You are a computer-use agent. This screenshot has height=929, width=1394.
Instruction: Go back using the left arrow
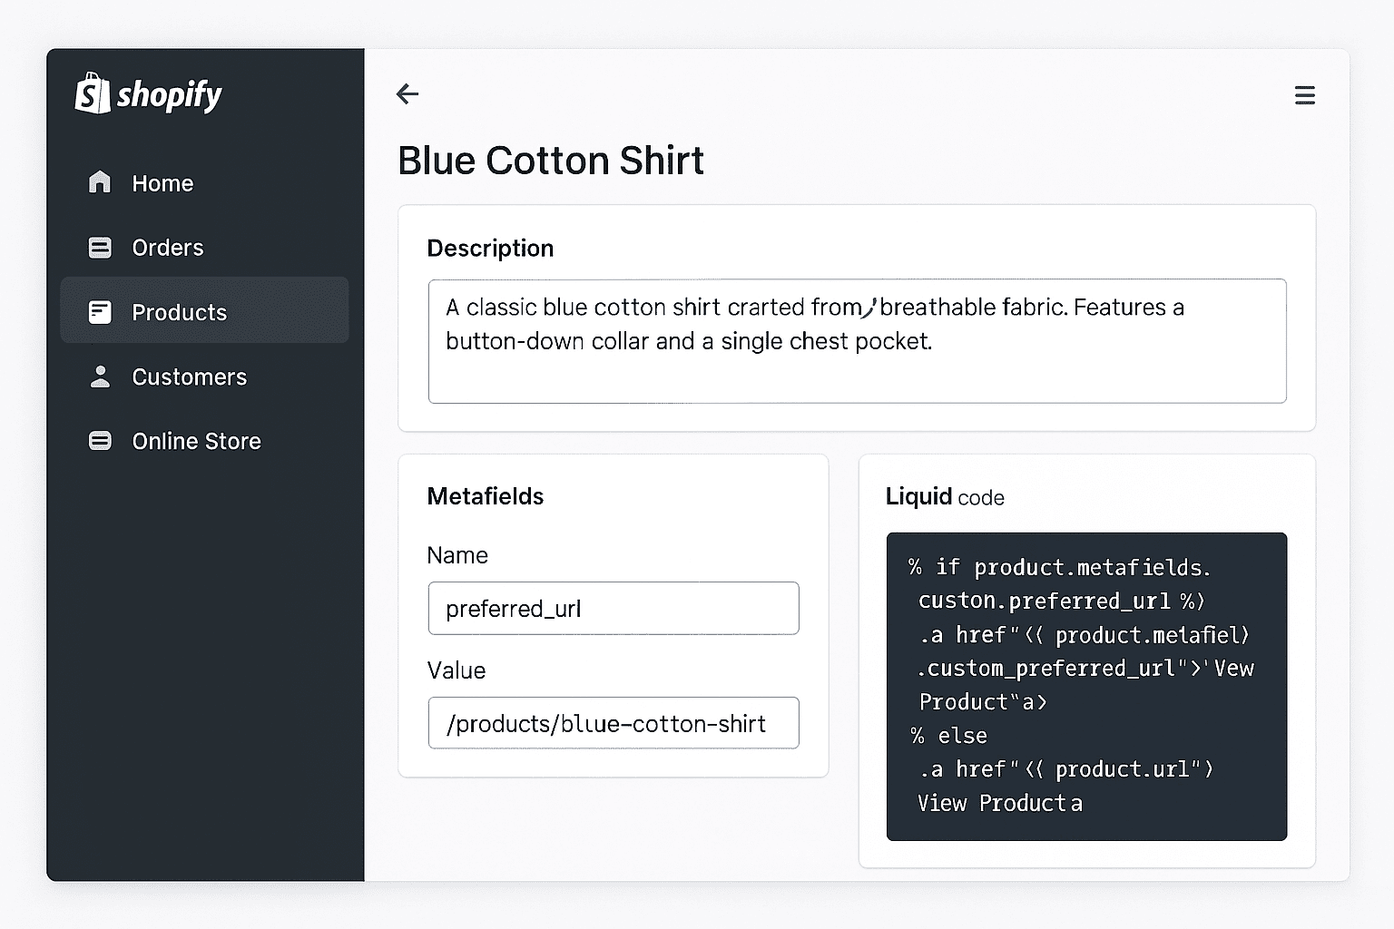[407, 93]
